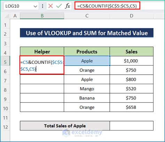This screenshot has height=142, width=165.
Task: Click the Products header cell
Action: pyautogui.click(x=87, y=52)
